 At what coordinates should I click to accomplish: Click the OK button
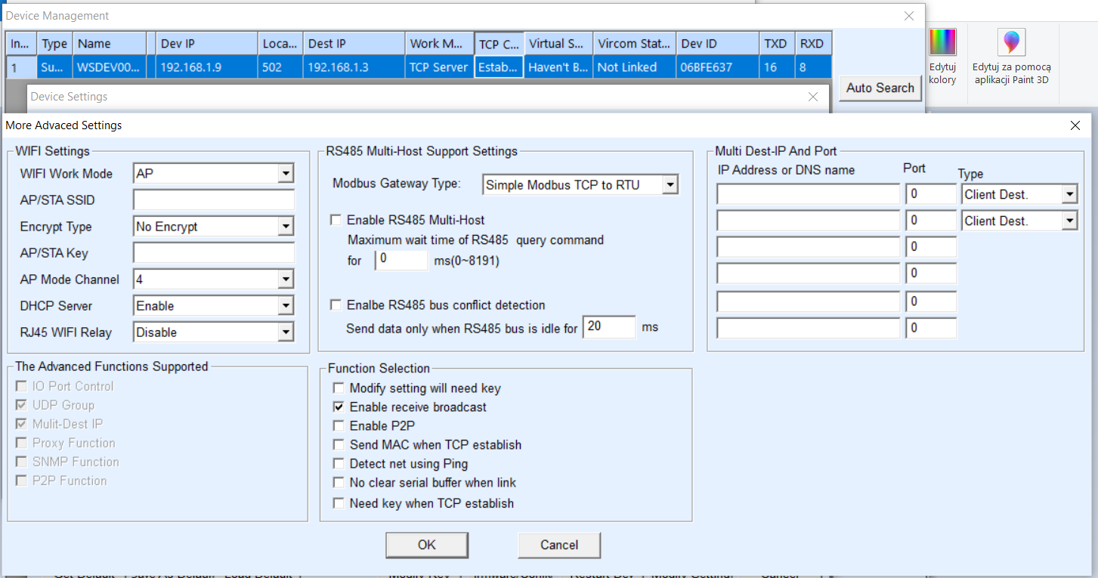pyautogui.click(x=426, y=545)
